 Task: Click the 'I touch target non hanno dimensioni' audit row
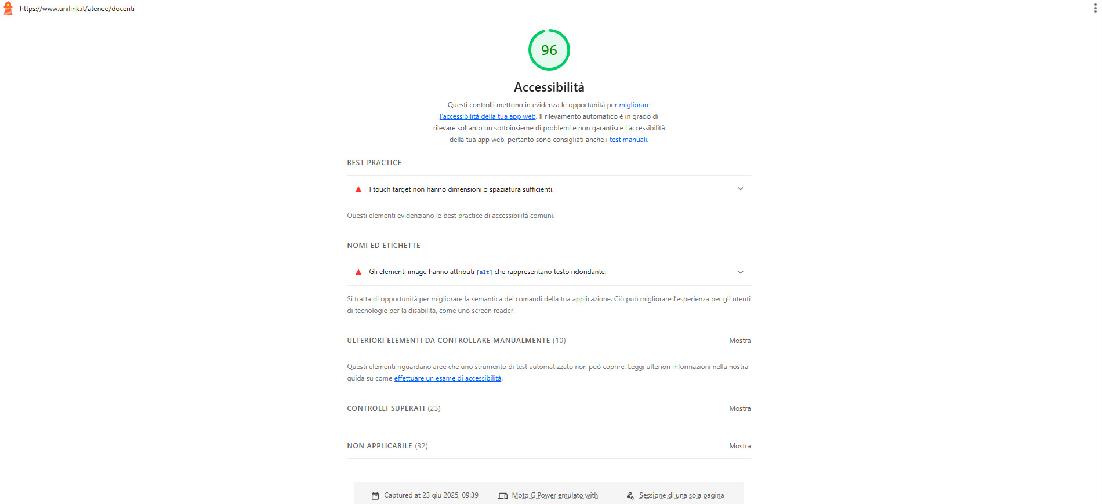549,189
